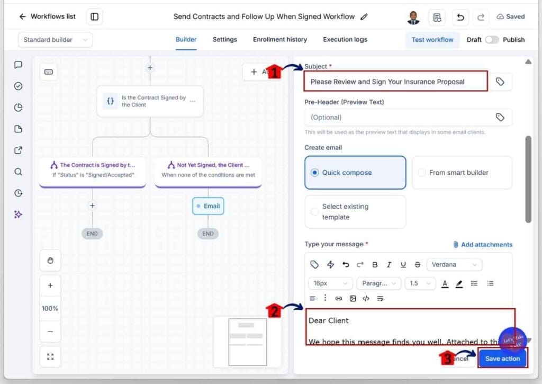
Task: Insert custom value tag in Pre-Header
Action: pos(500,117)
